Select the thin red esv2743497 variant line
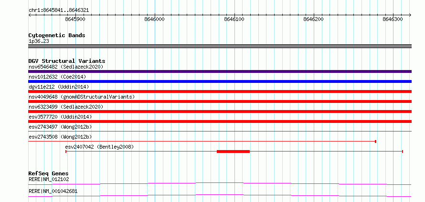The width and height of the screenshot is (425, 202). pyautogui.click(x=220, y=131)
